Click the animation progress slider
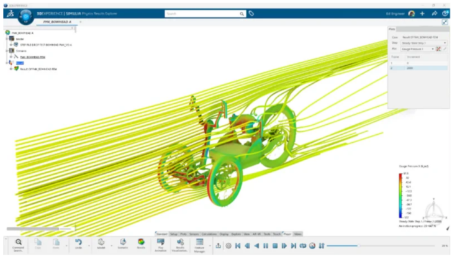Screen dimensions: 452x259 [381, 246]
